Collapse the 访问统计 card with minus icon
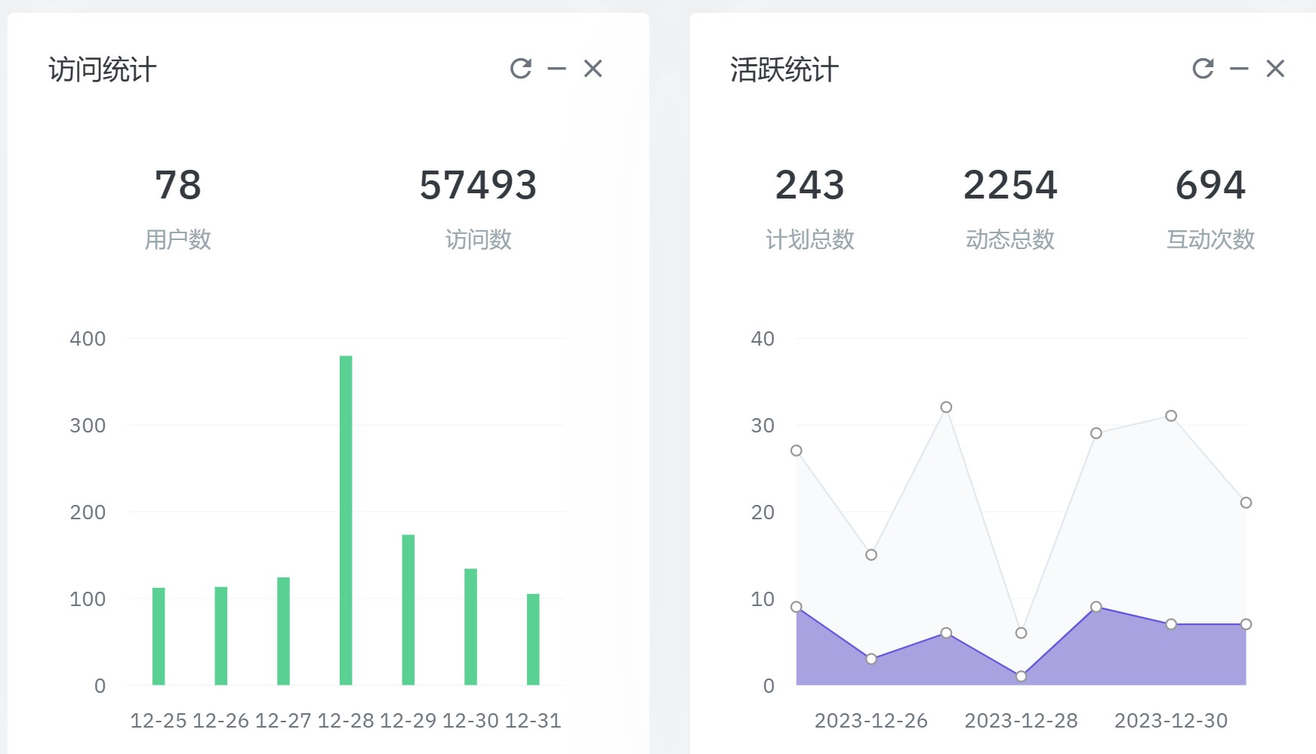Screen dimensions: 1316x754 [557, 69]
